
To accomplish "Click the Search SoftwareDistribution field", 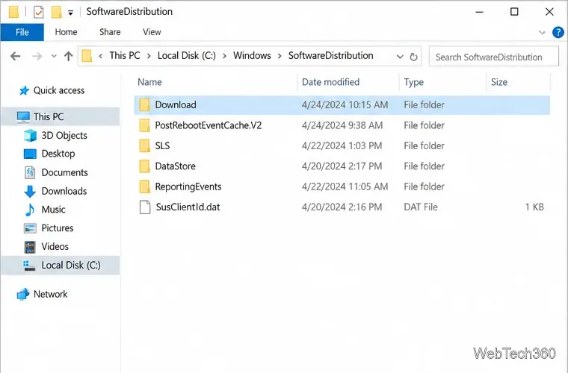I will (494, 57).
